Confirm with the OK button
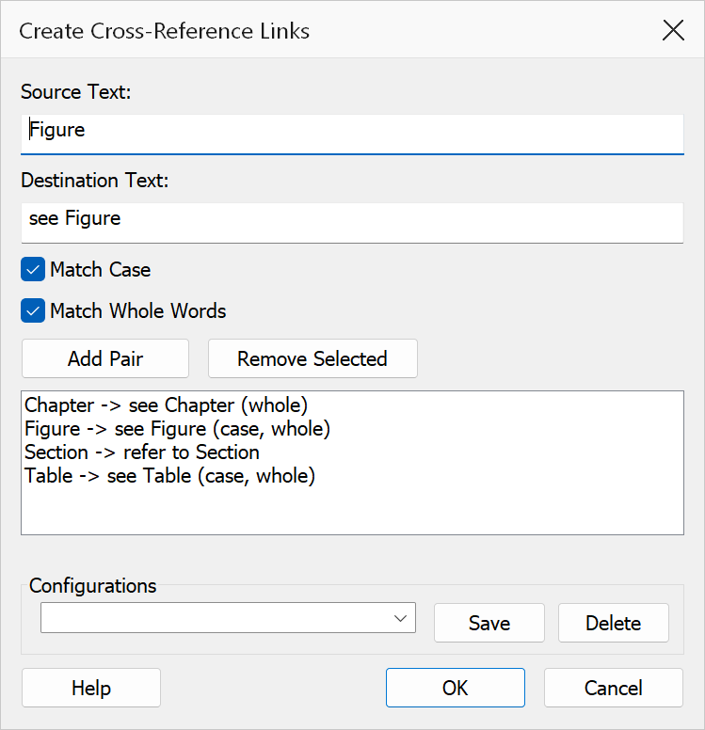Screen dimensions: 705x730 pos(456,688)
